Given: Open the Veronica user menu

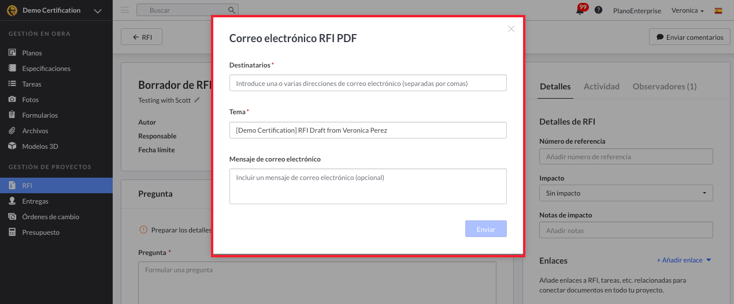Looking at the screenshot, I should coord(687,10).
